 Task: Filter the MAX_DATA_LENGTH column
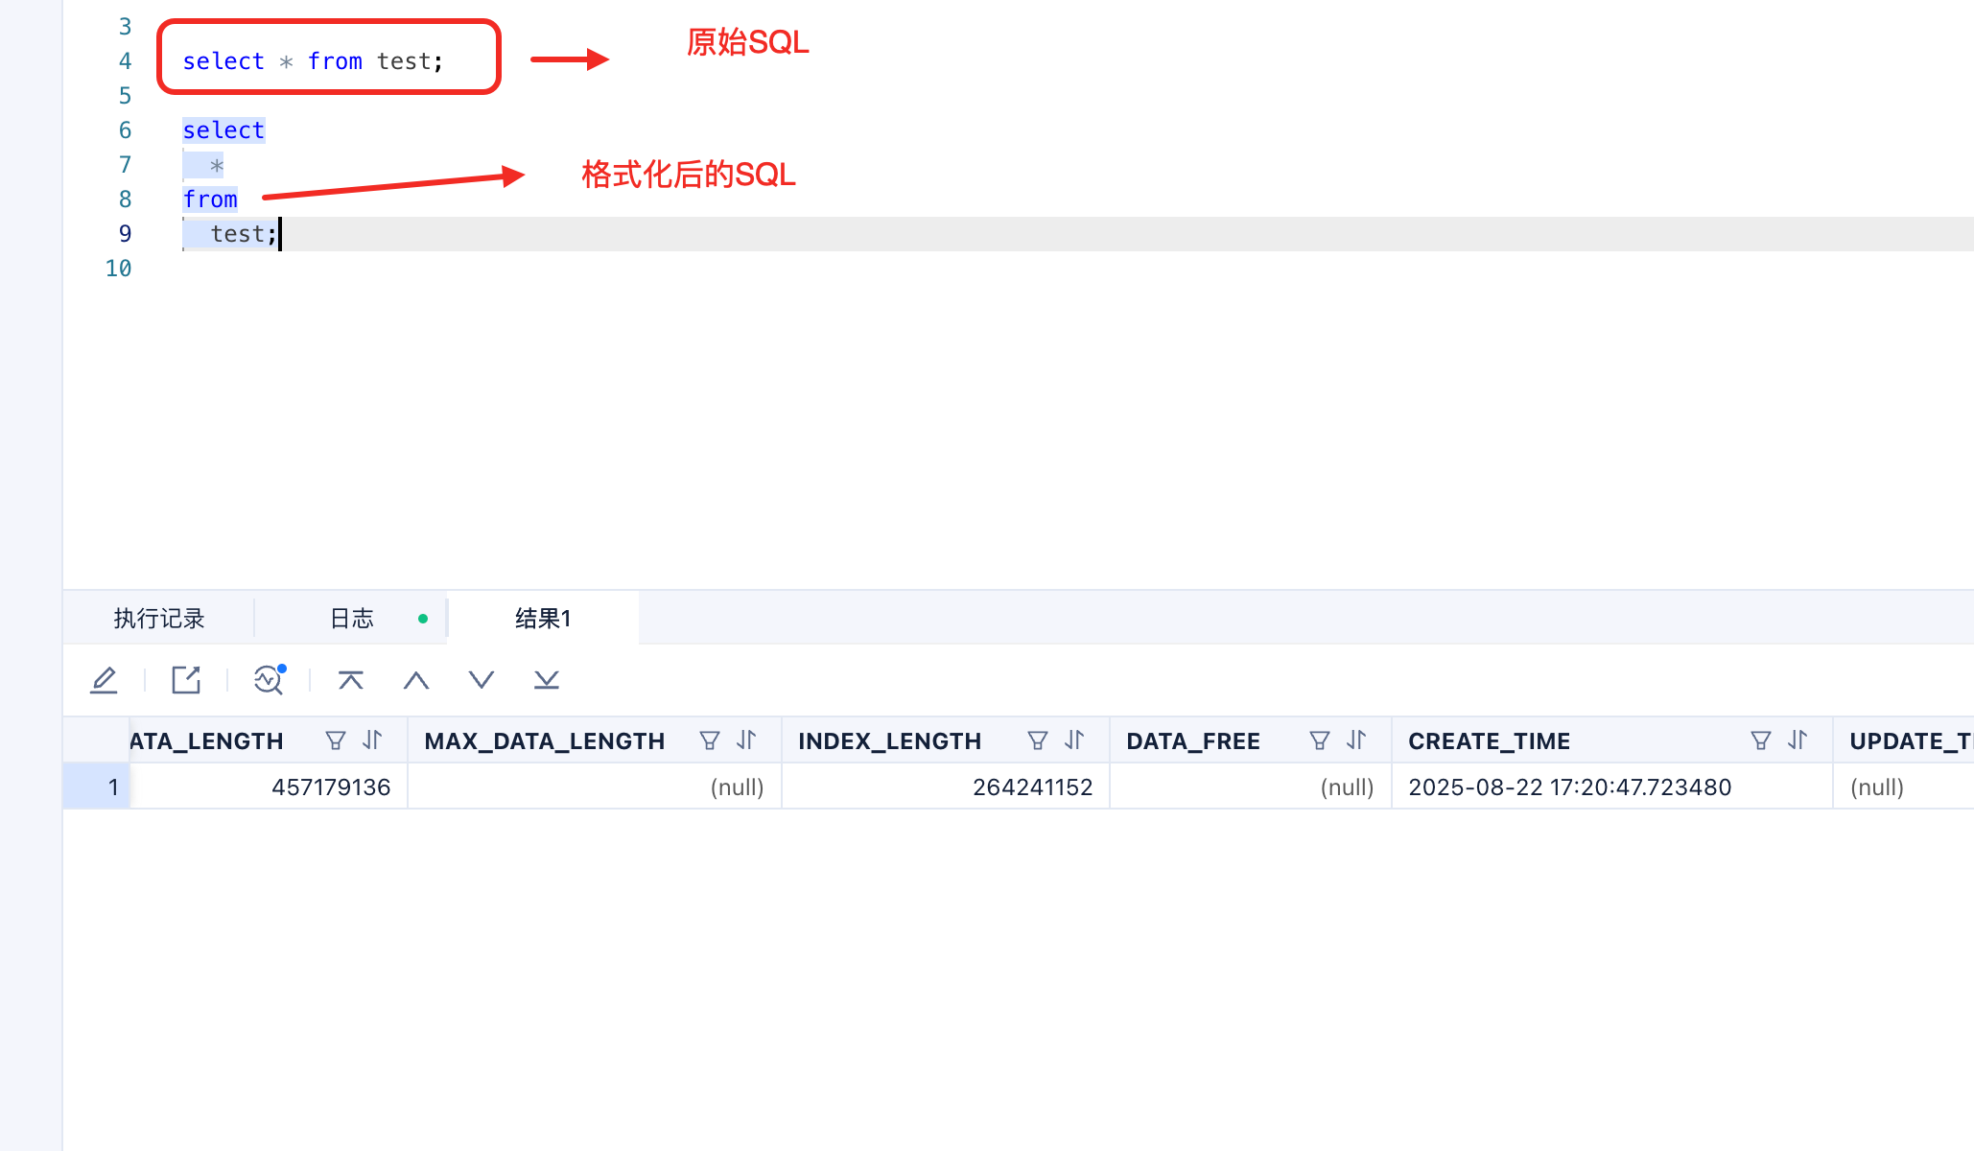point(710,740)
